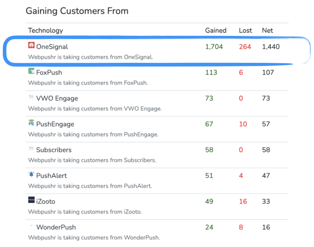Click the OneSignal logo icon
The height and width of the screenshot is (247, 314).
(31, 45)
